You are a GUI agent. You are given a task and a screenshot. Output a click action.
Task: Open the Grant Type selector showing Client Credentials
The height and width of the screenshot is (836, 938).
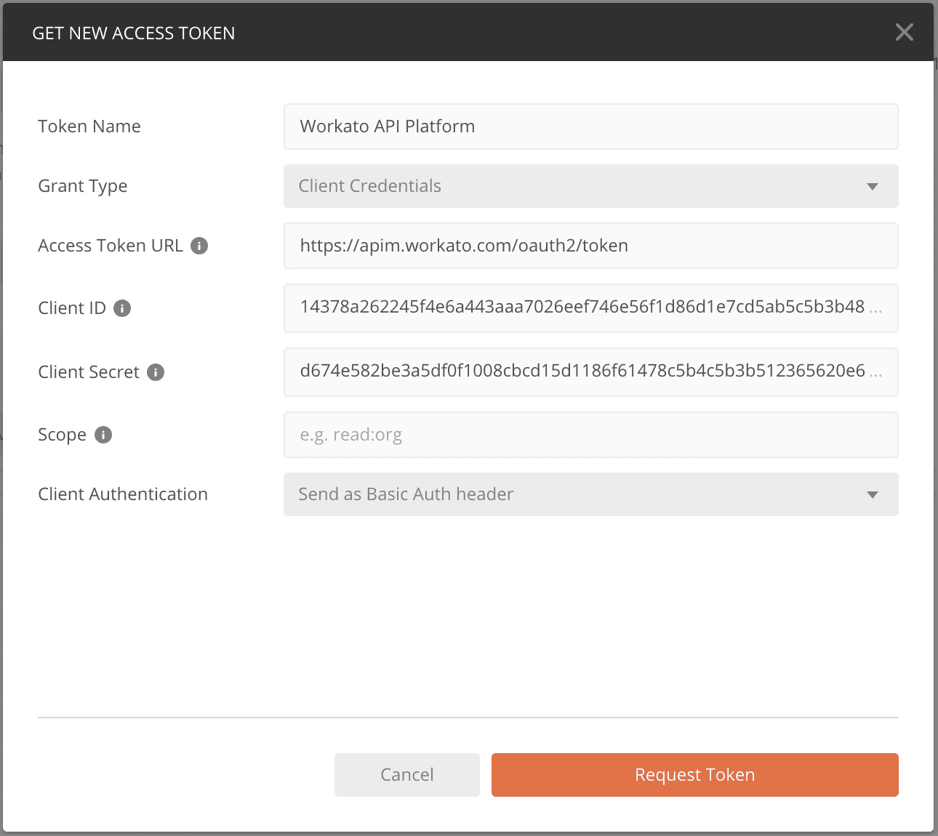(590, 186)
